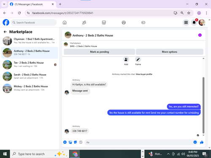Open the Mickey 2 Beds 2 Baths conversation
211x158 pixels.
click(x=30, y=88)
